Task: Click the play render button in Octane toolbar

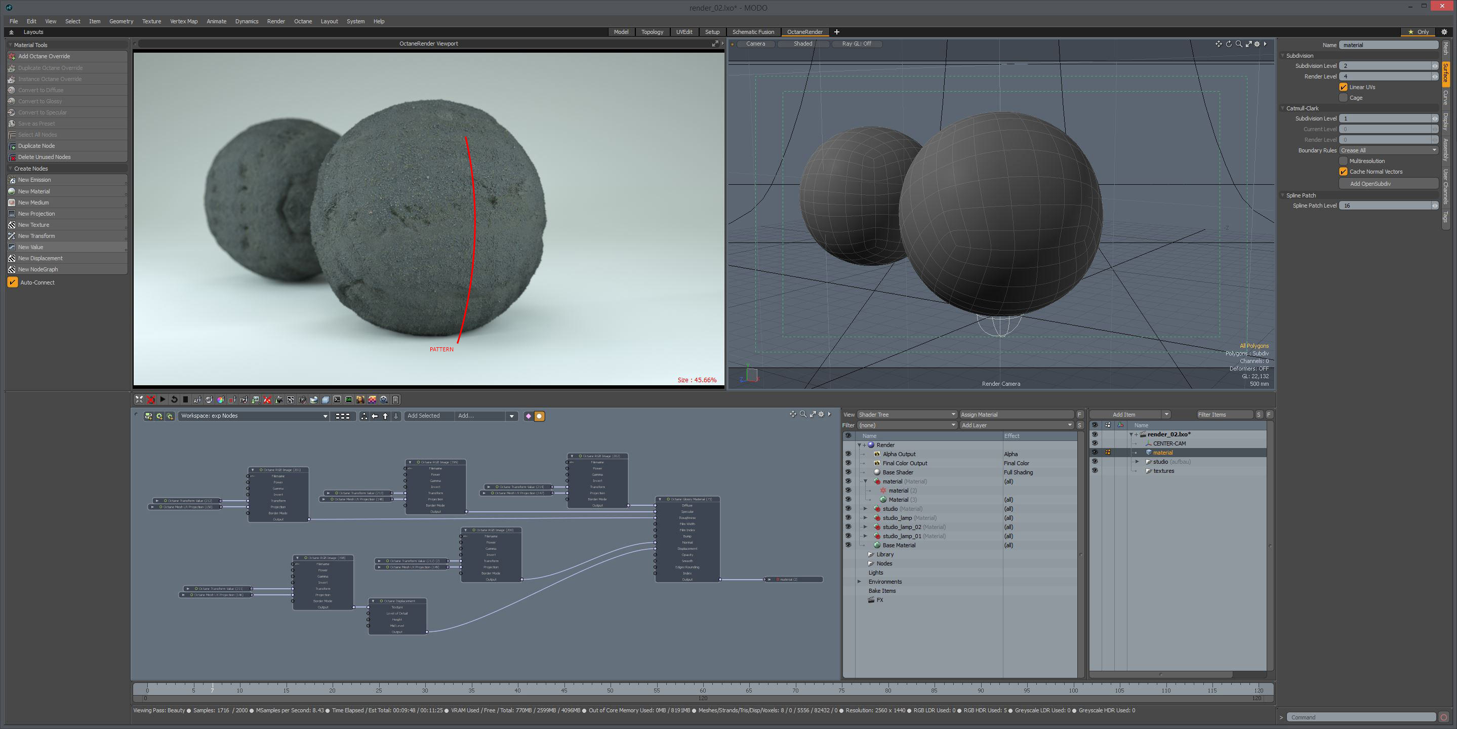Action: pos(163,399)
